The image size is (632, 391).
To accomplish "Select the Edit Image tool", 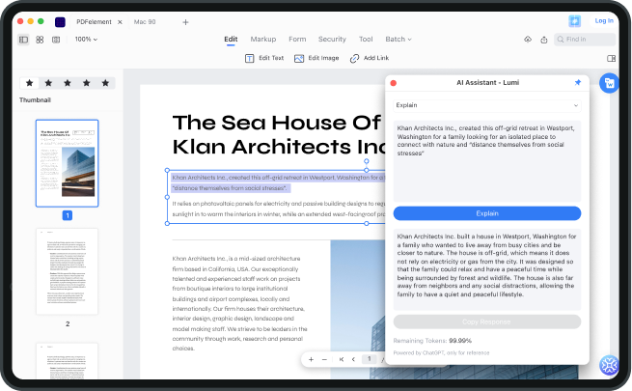I will tap(316, 58).
